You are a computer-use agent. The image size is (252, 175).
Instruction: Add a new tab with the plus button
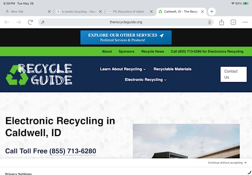coord(211,12)
